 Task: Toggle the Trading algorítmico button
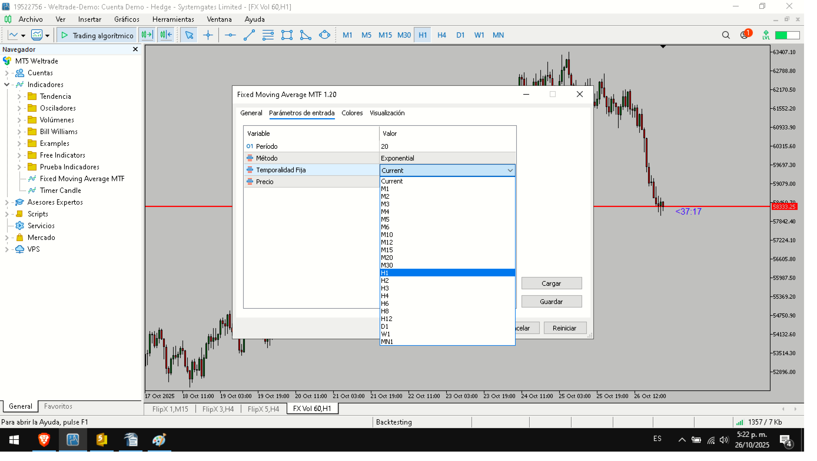[97, 35]
